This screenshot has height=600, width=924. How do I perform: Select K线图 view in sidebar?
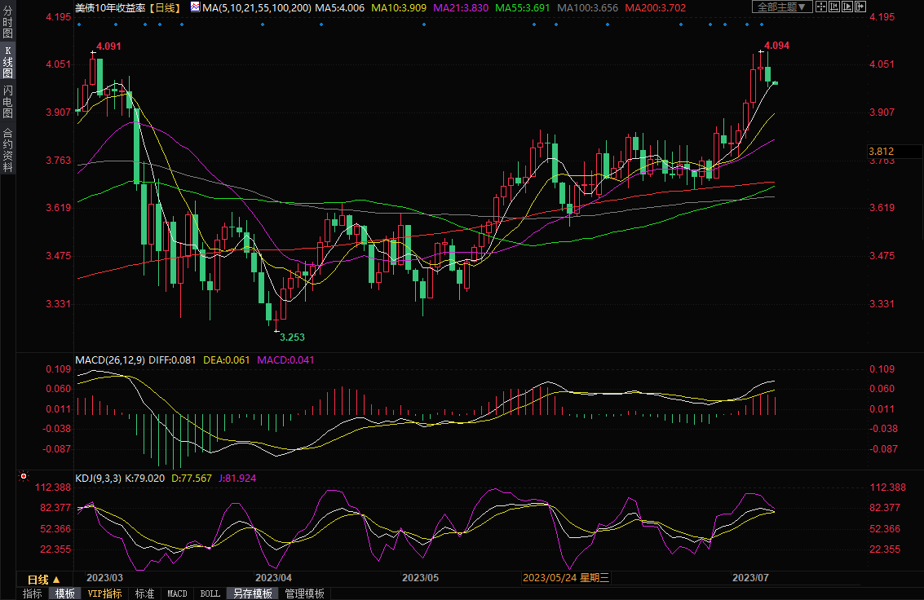click(x=7, y=68)
